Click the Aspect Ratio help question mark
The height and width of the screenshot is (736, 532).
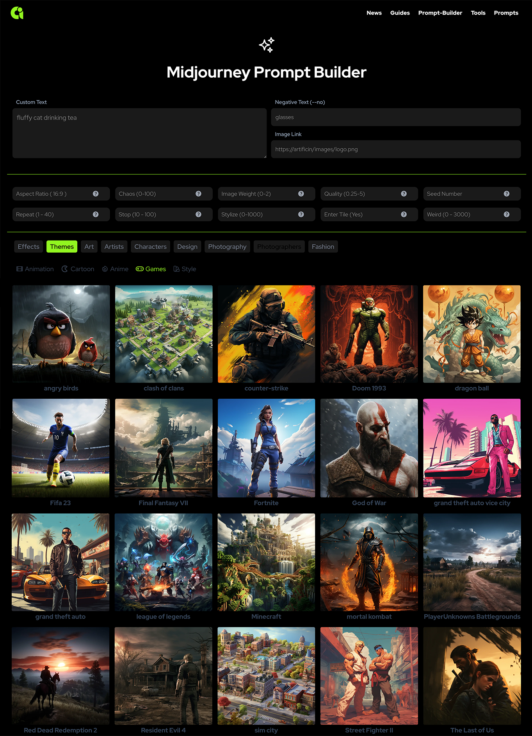click(96, 194)
